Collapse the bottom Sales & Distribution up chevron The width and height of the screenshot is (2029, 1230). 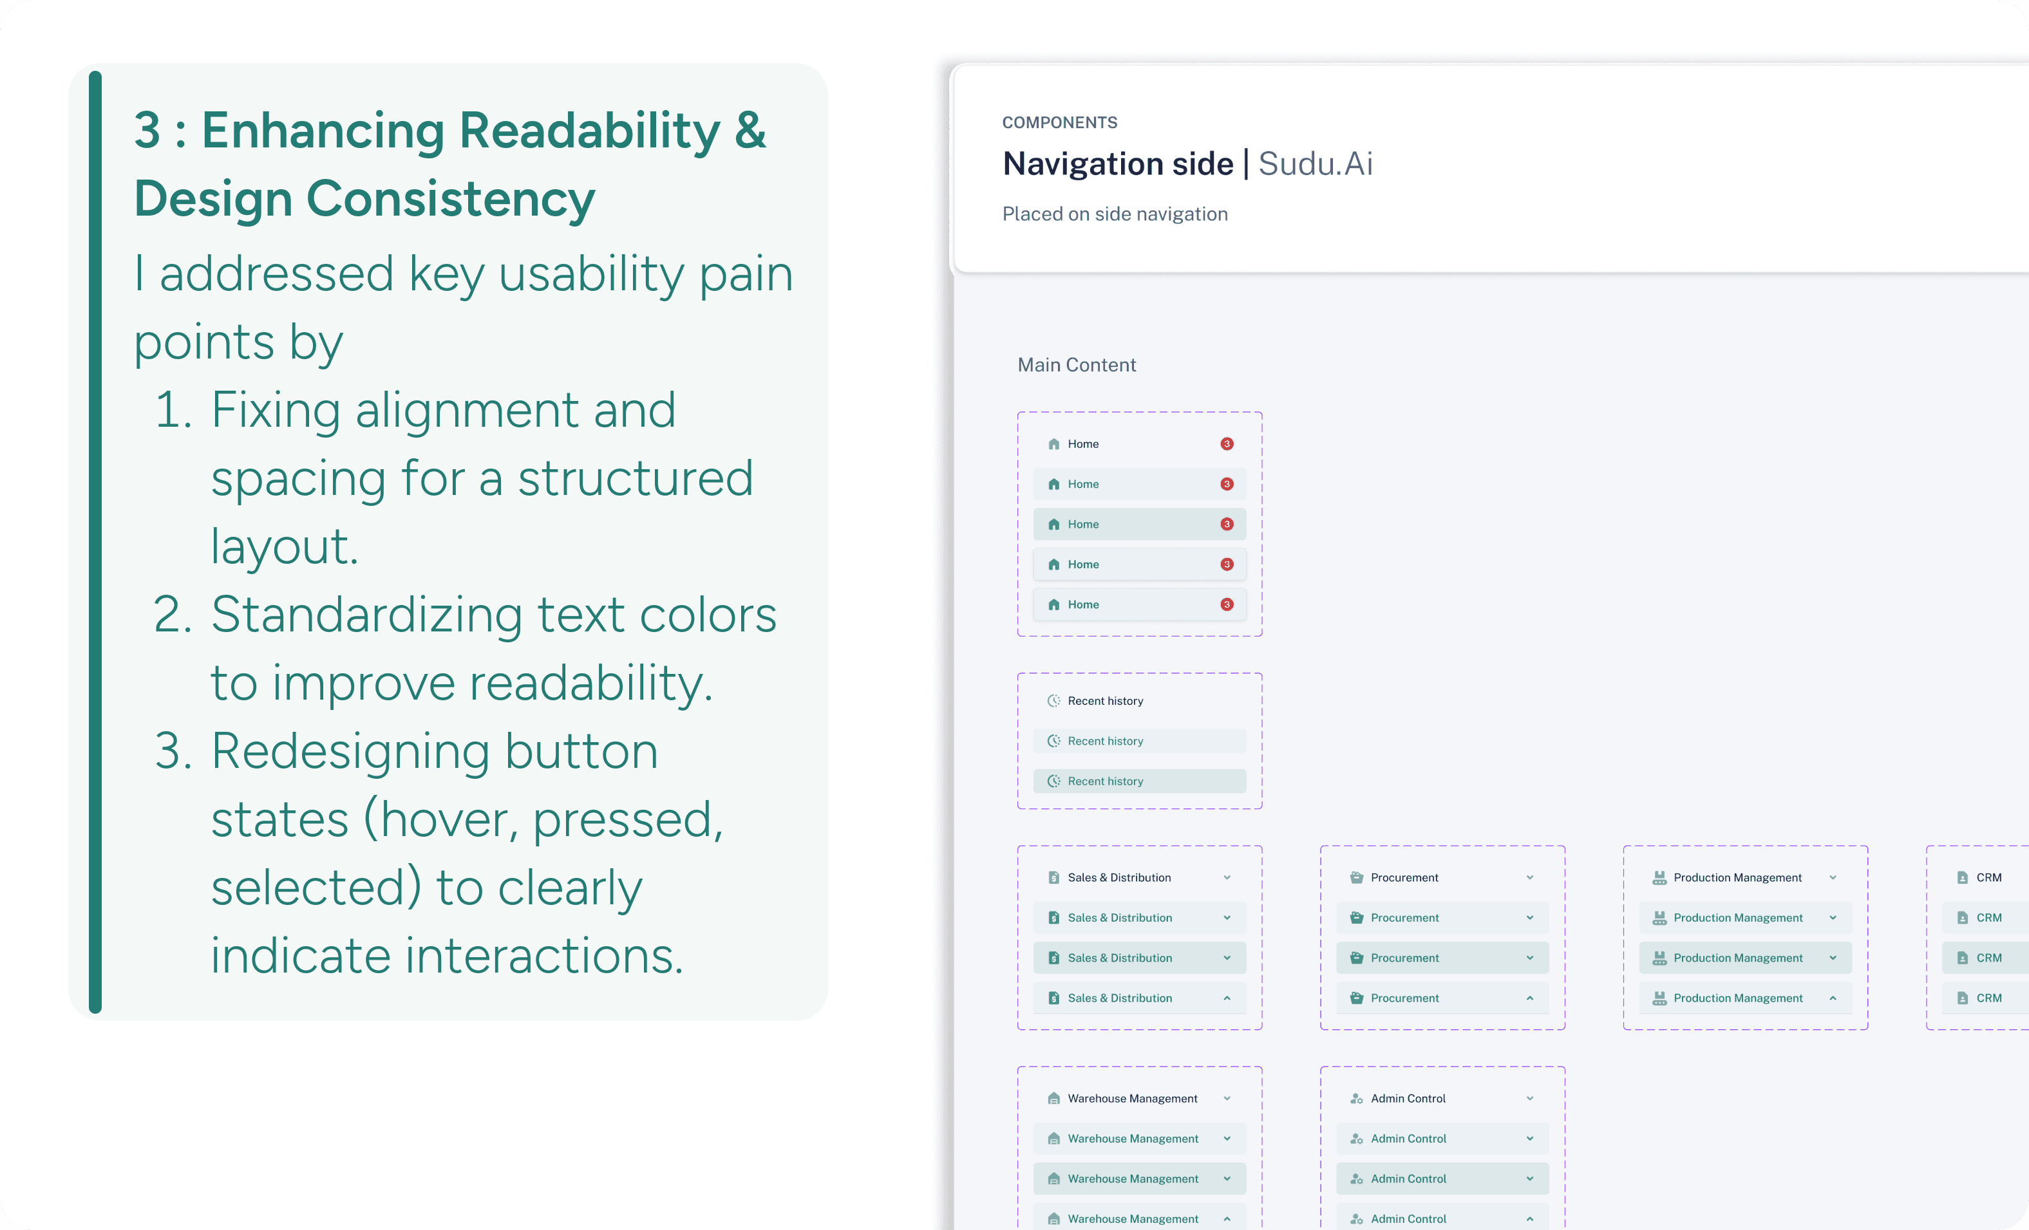point(1226,998)
